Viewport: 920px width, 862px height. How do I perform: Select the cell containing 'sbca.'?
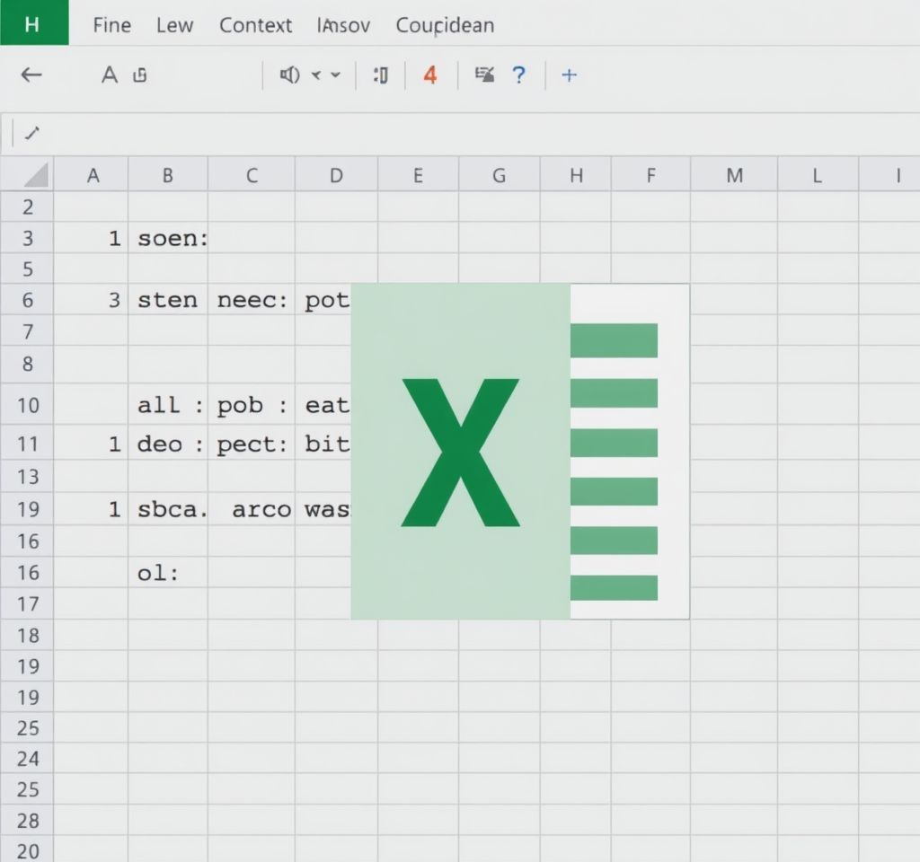coord(168,509)
